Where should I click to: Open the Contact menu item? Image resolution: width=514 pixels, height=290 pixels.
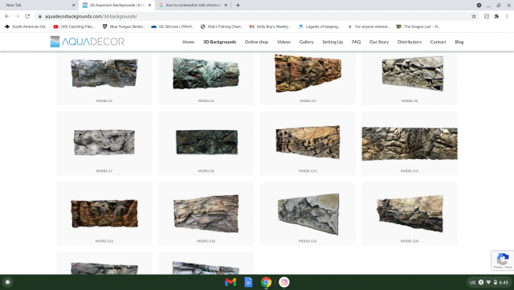pos(438,42)
